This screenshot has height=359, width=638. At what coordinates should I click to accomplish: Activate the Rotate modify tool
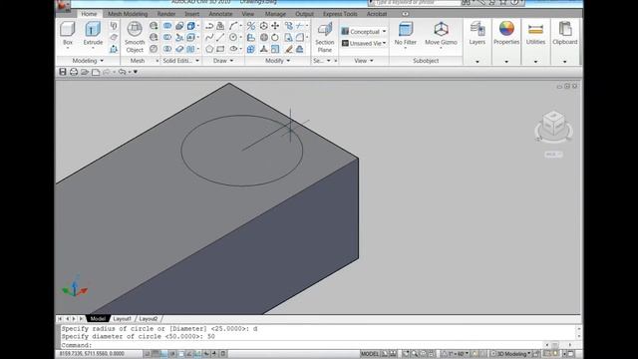coord(275,38)
